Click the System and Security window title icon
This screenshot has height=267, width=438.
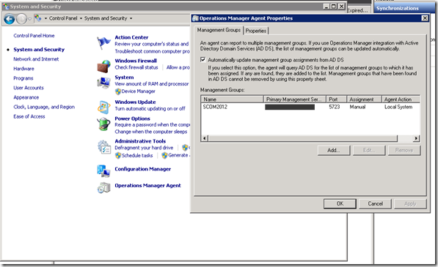[x=6, y=7]
